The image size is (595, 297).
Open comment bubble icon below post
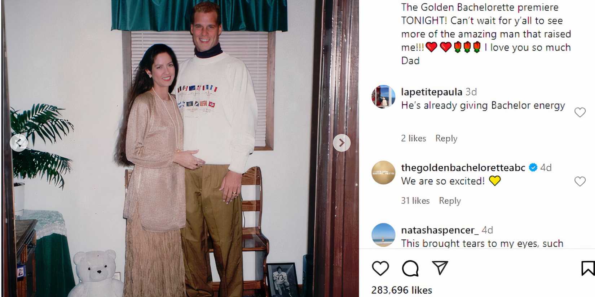click(410, 269)
